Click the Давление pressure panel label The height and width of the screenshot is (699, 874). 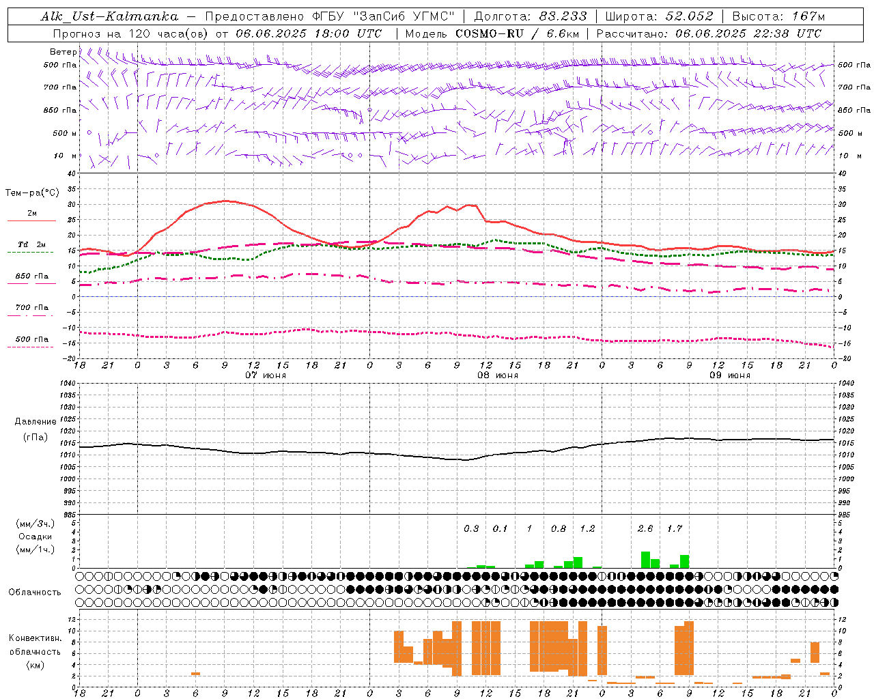36,422
